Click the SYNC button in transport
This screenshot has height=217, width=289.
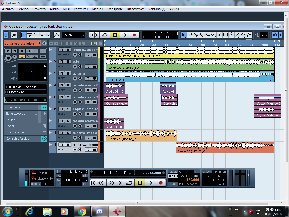(x=173, y=184)
